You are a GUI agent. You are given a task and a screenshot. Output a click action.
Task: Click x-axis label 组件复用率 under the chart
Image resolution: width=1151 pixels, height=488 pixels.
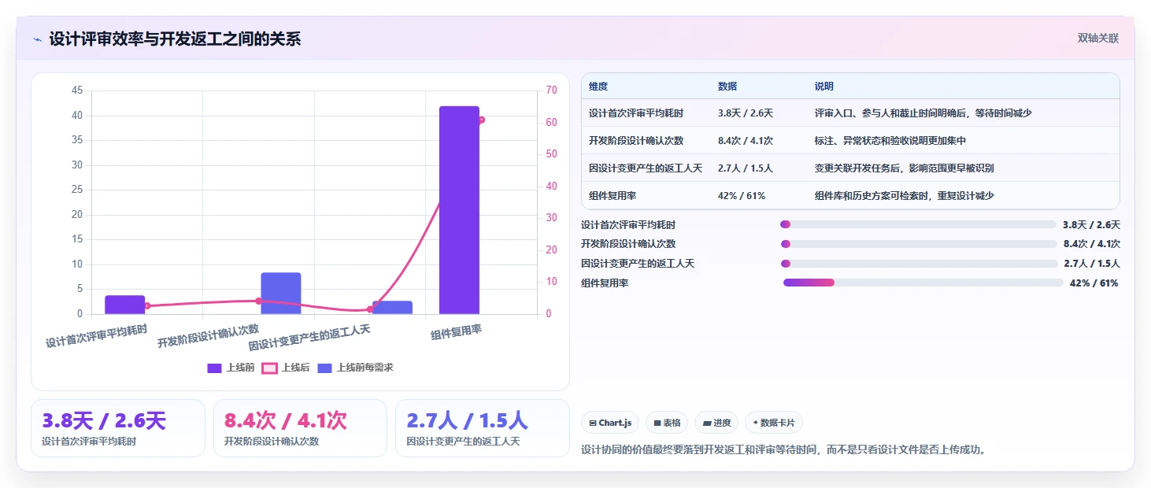457,333
